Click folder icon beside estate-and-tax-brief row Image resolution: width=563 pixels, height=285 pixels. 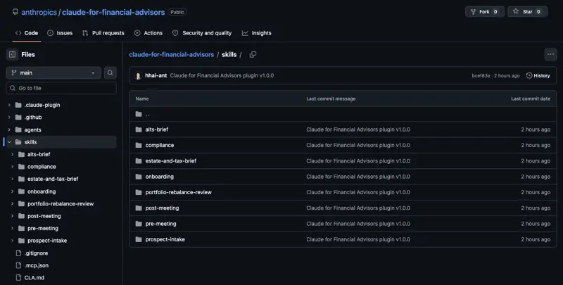coord(139,161)
